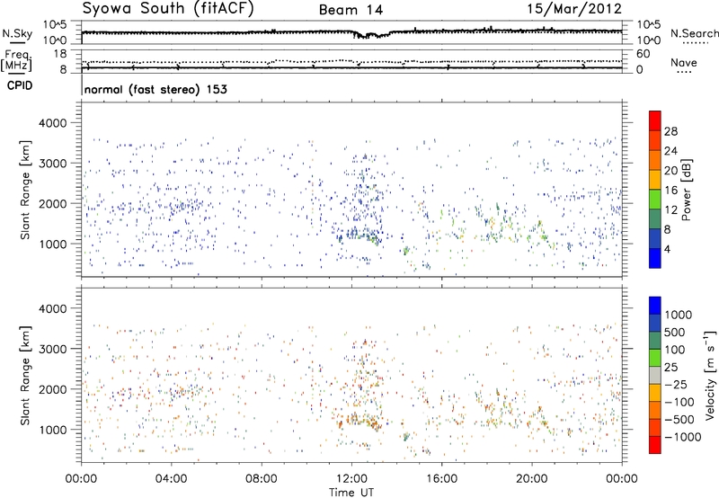Click the dotted line legend sample under 'Nave'
Screen dimensions: 719x498
684,72
